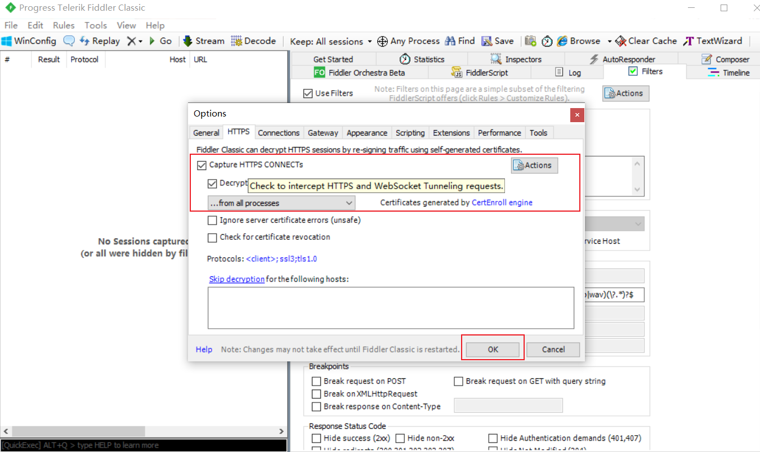Click the camera screenshot toolbar icon
The width and height of the screenshot is (760, 452).
530,41
